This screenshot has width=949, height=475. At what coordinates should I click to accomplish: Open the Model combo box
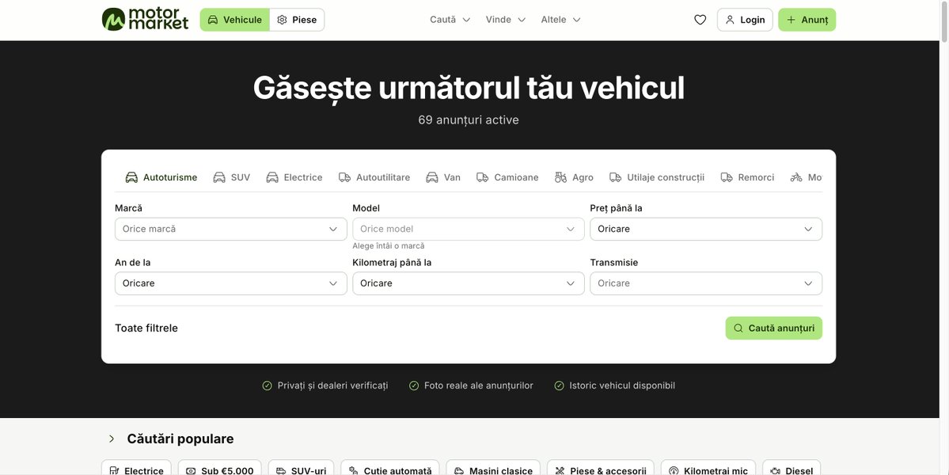pos(469,229)
